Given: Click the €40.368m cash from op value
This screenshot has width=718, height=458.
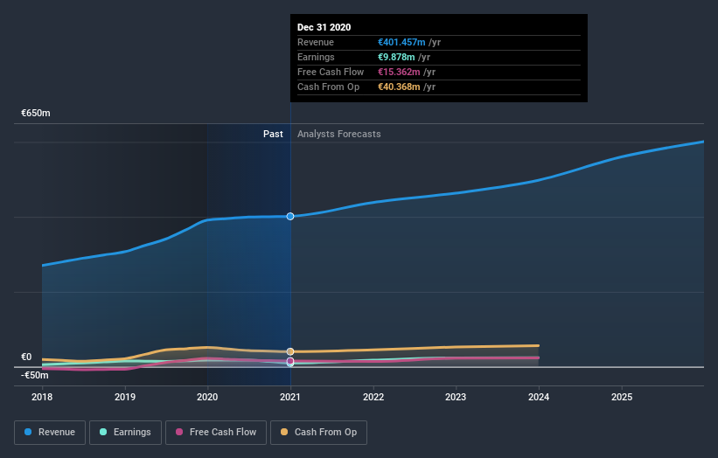Looking at the screenshot, I should pyautogui.click(x=399, y=87).
